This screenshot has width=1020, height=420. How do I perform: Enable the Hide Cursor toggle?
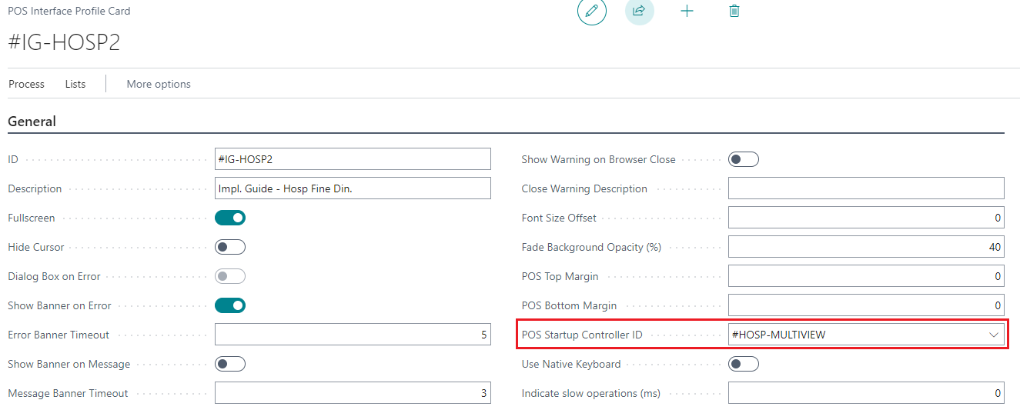(x=230, y=247)
